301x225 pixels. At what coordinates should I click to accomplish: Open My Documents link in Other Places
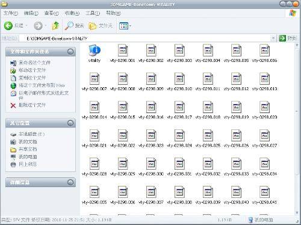click(28, 142)
